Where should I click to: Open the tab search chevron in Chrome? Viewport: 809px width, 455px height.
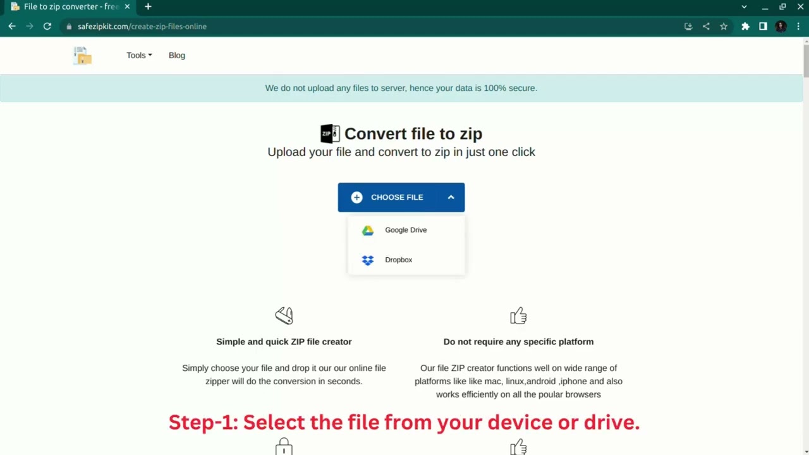744,7
